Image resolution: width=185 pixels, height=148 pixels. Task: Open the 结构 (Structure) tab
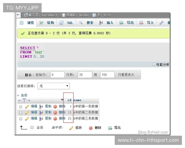46,23
